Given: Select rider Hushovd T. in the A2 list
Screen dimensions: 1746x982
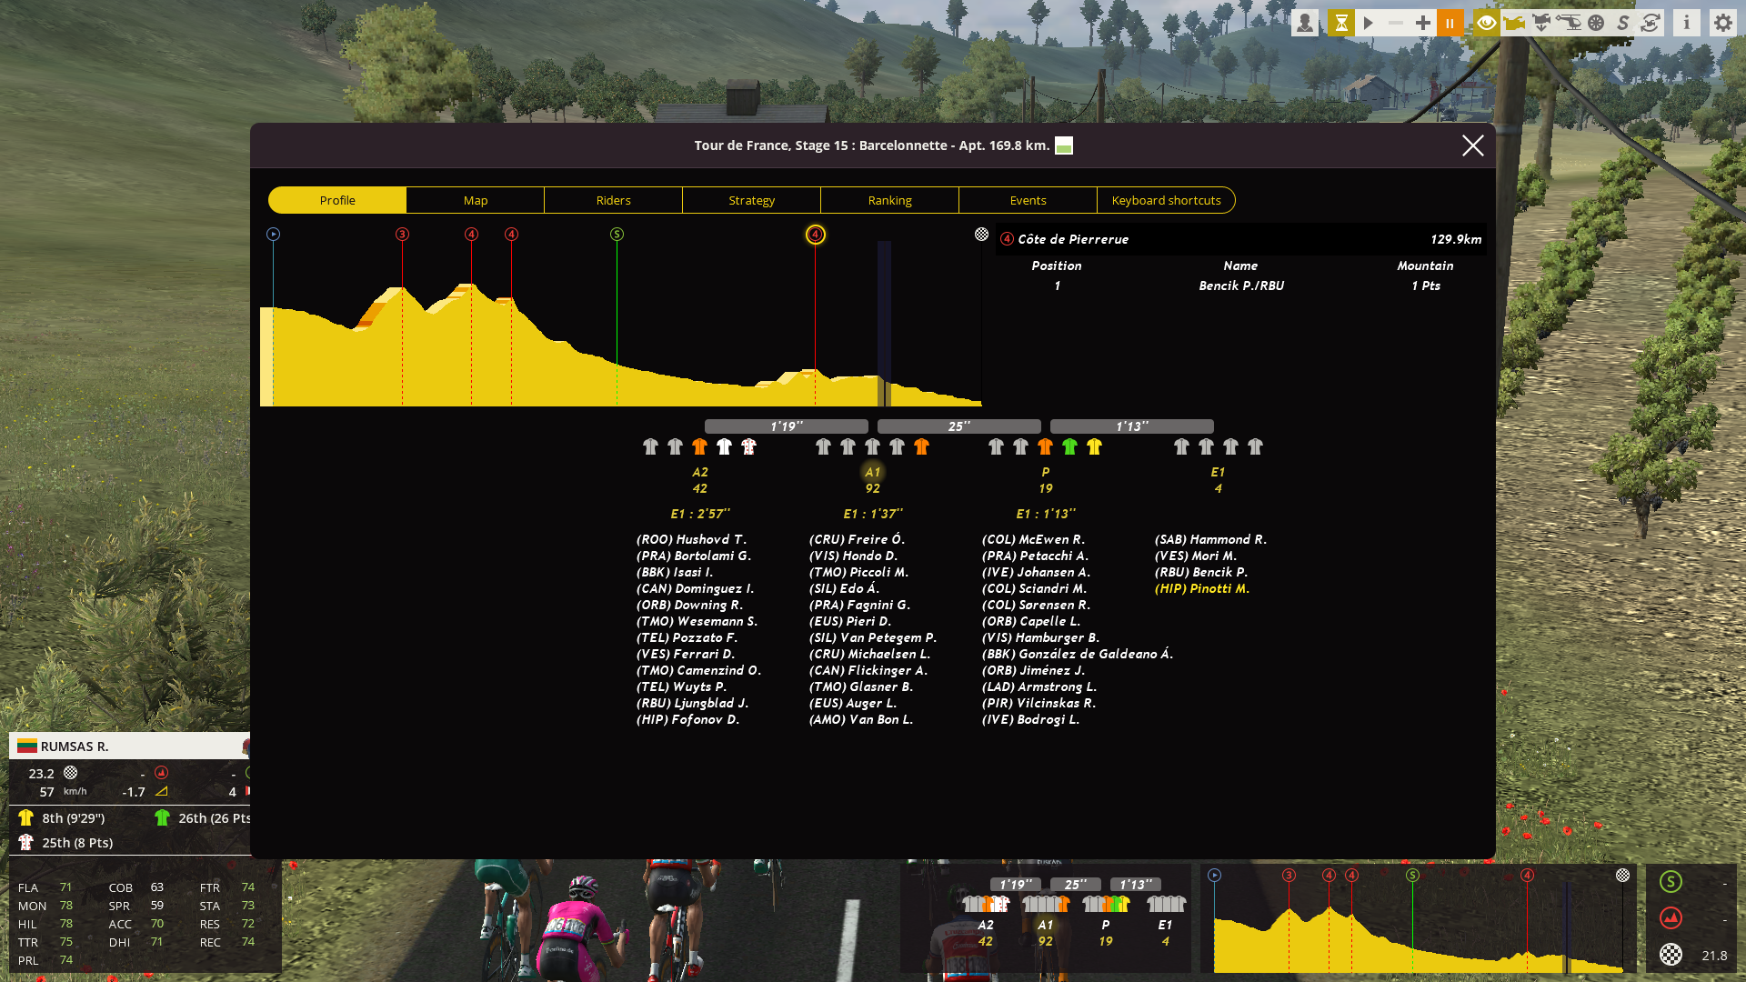Looking at the screenshot, I should point(691,539).
